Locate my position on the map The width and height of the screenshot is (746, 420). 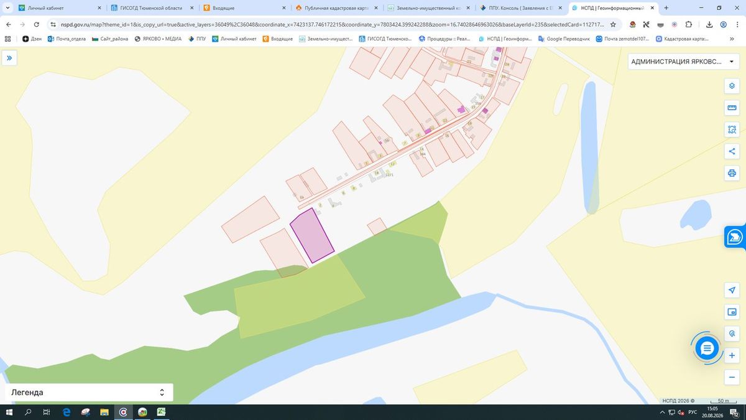732,291
